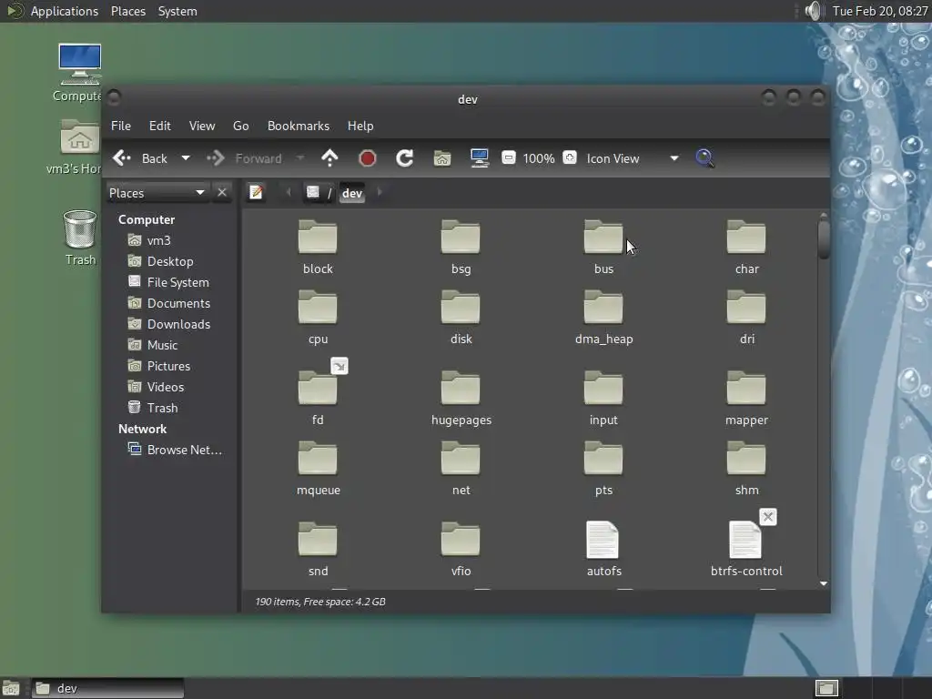Screen dimensions: 932x699
Task: Select the cpu folder icon
Action: pyautogui.click(x=318, y=308)
